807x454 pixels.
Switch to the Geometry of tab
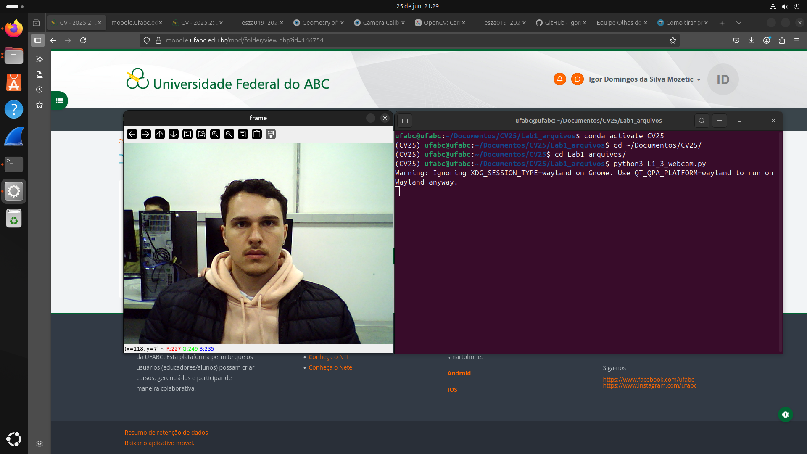pos(319,23)
